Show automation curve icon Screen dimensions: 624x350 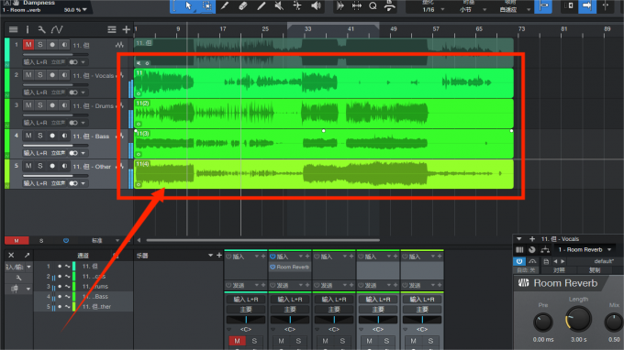pos(57,29)
